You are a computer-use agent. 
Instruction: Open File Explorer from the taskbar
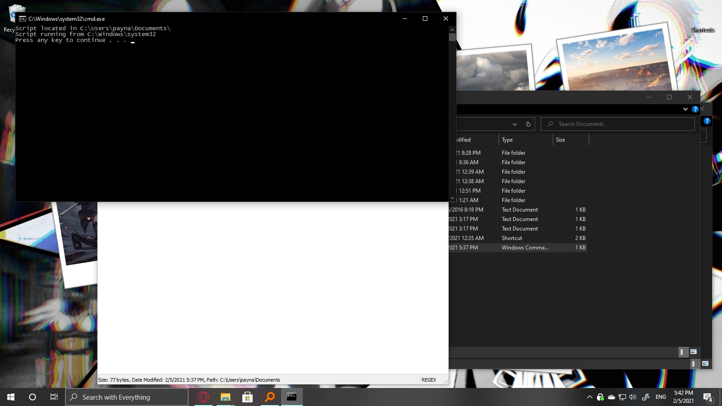(x=226, y=397)
